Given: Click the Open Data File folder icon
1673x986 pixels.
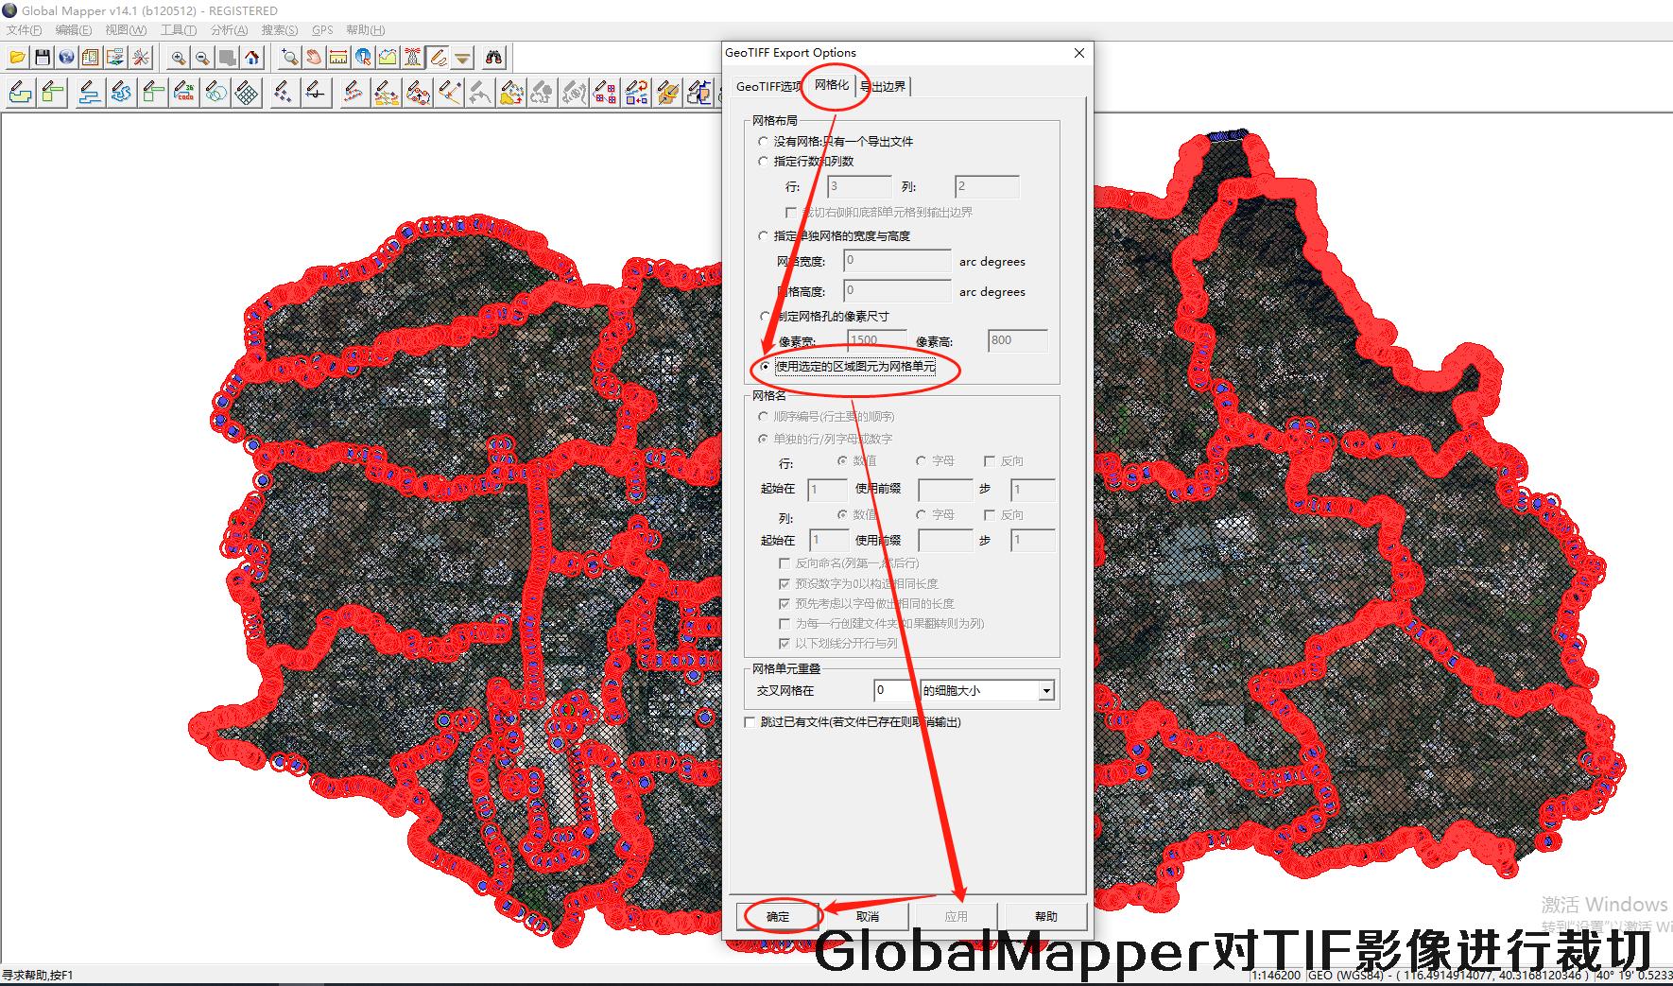Looking at the screenshot, I should pyautogui.click(x=17, y=58).
